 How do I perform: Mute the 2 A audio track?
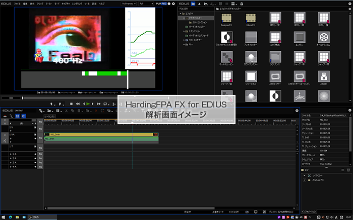pyautogui.click(x=35, y=158)
